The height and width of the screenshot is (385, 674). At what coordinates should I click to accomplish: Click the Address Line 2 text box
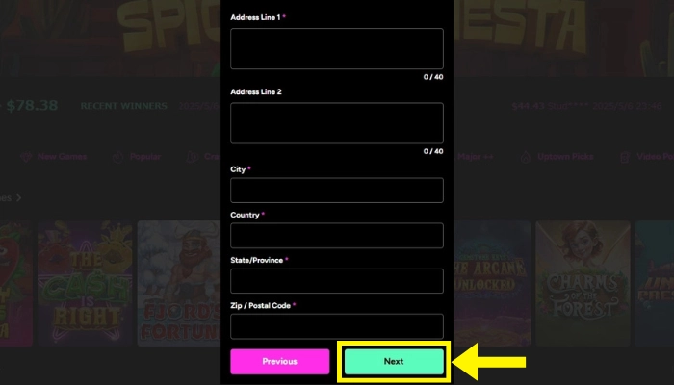tap(337, 123)
